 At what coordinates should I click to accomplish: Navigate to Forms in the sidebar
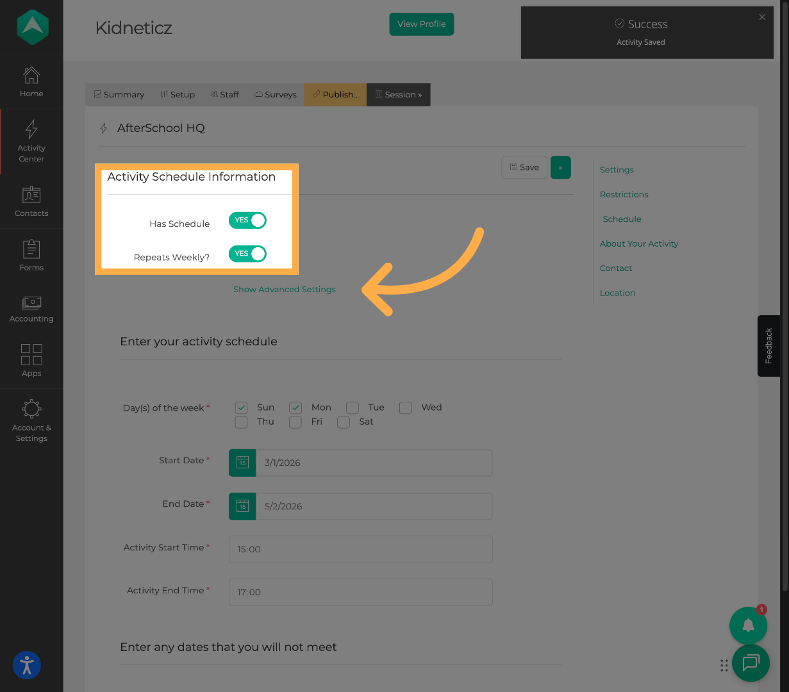tap(31, 255)
